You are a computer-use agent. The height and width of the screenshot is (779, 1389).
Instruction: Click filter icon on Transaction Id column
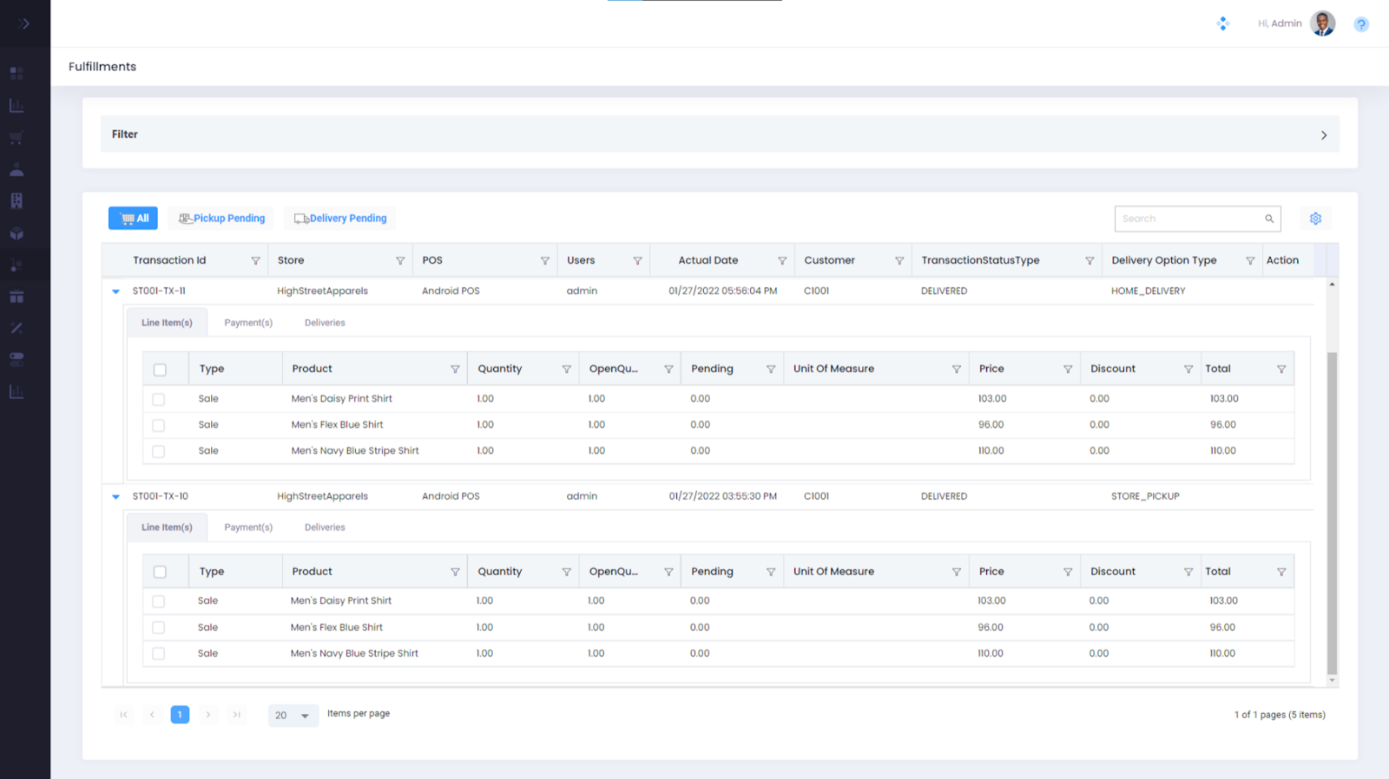point(255,261)
